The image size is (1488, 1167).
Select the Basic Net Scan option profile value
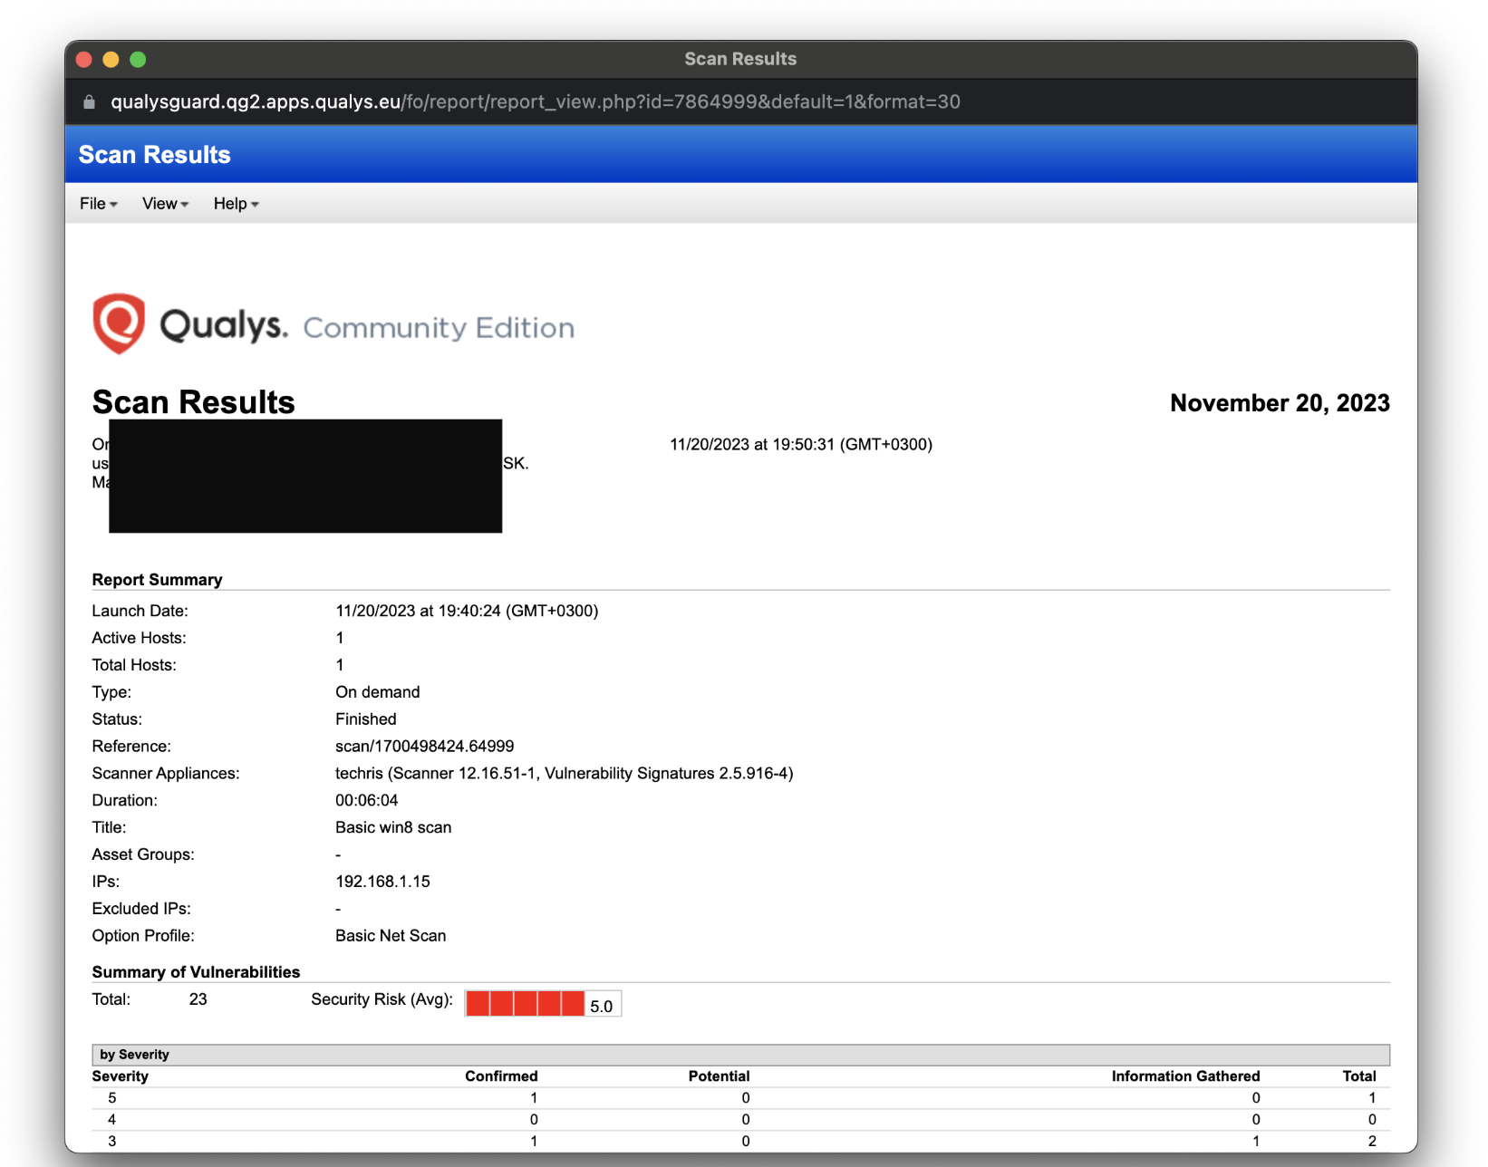pos(391,936)
